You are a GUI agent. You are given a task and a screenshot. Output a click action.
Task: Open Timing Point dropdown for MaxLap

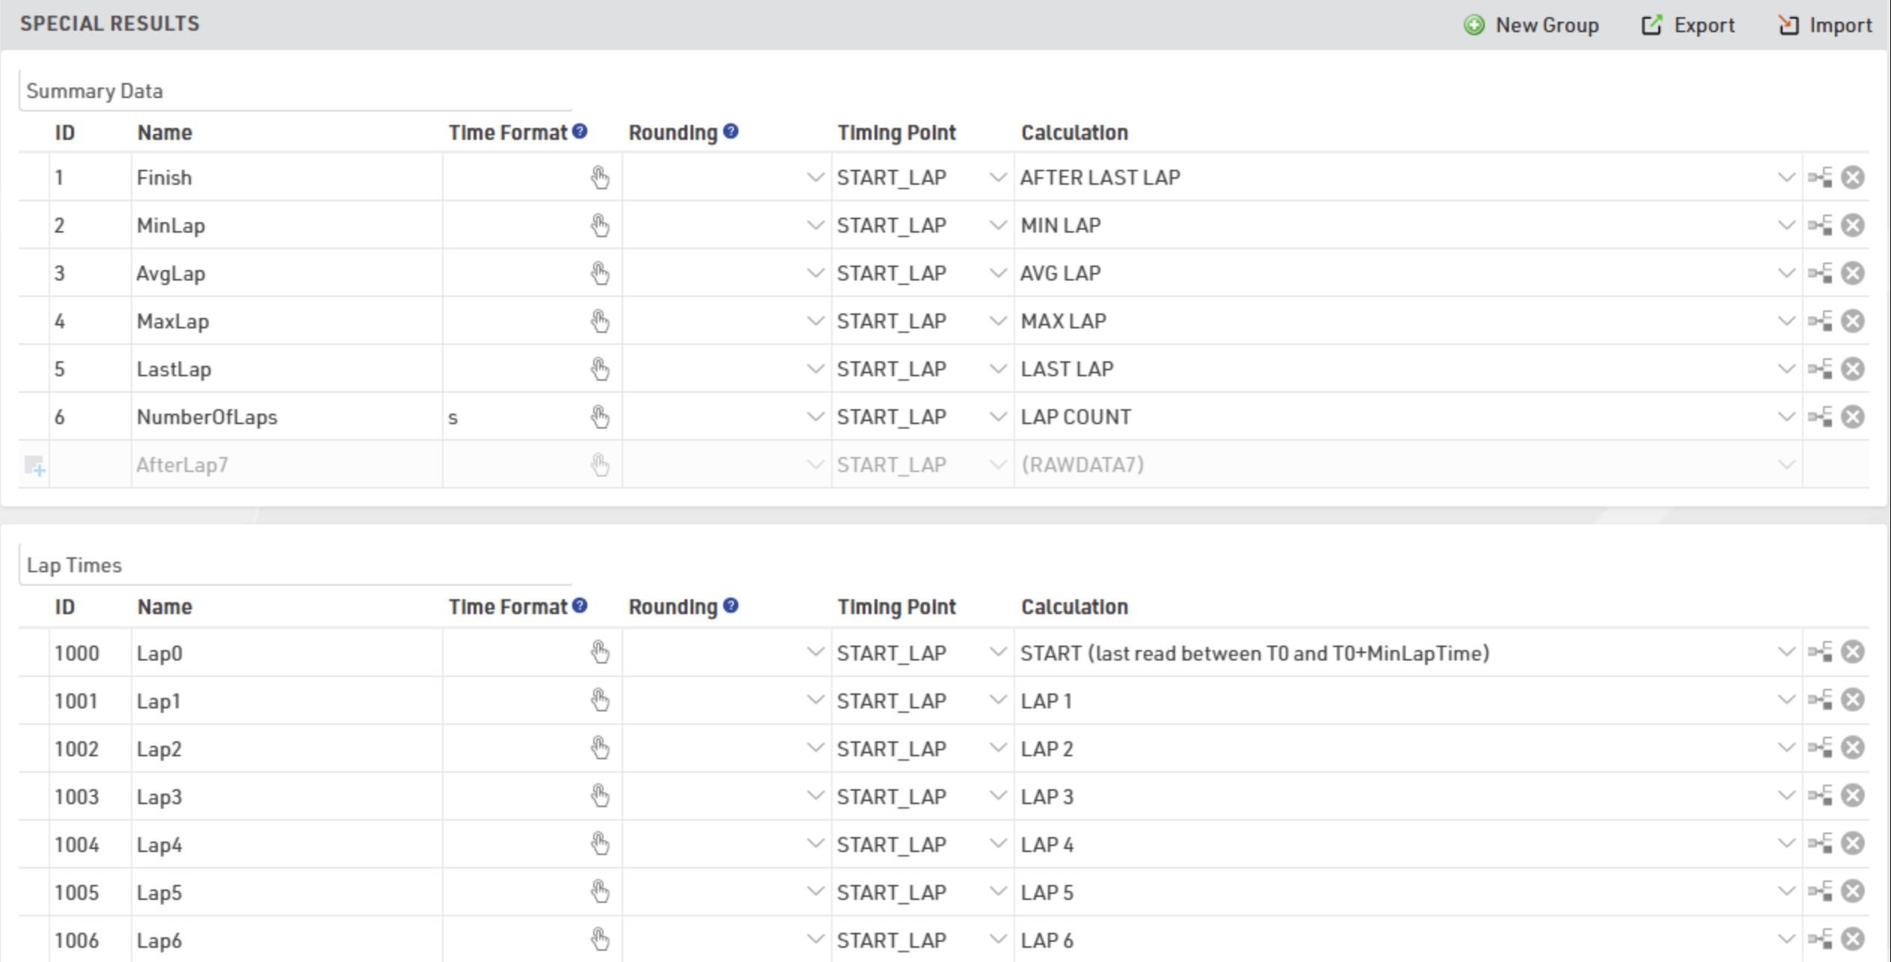coord(997,322)
